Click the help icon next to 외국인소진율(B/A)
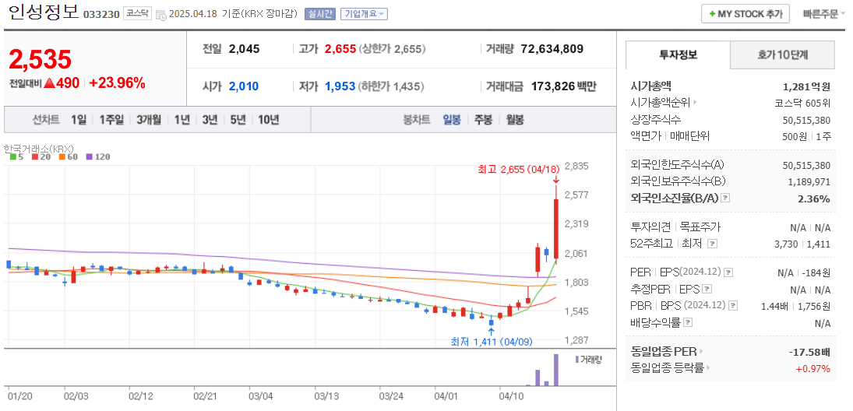 [724, 198]
